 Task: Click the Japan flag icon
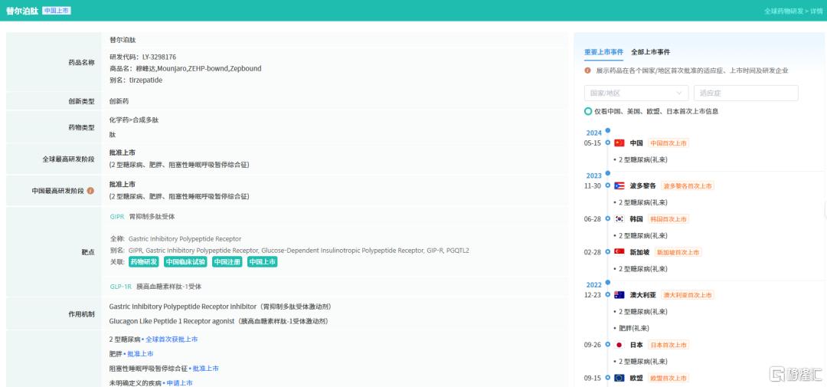click(x=619, y=345)
